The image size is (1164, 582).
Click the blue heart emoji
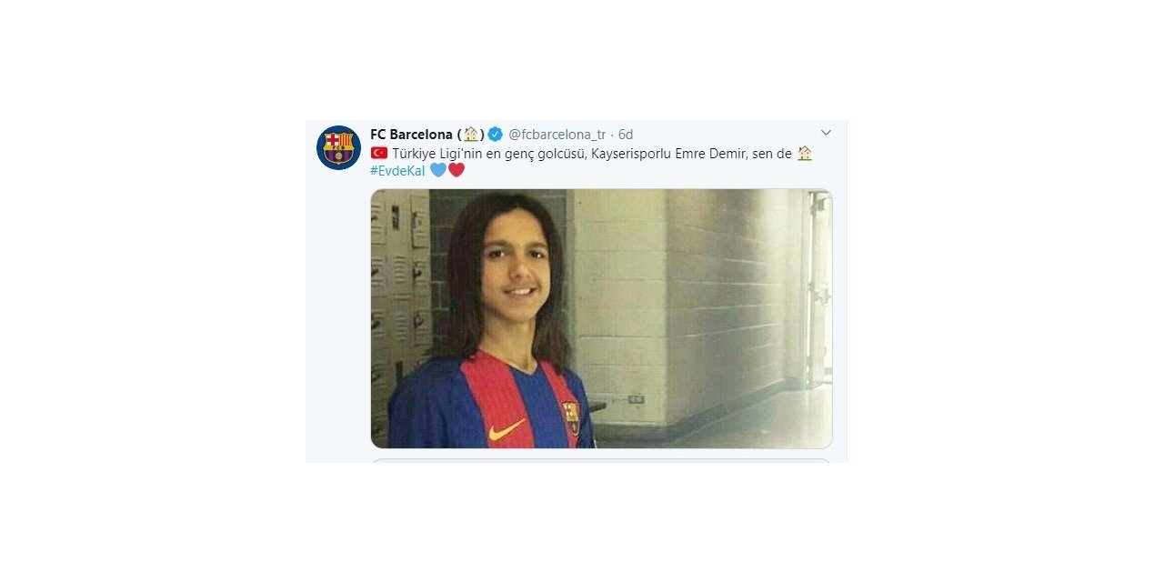[x=438, y=170]
